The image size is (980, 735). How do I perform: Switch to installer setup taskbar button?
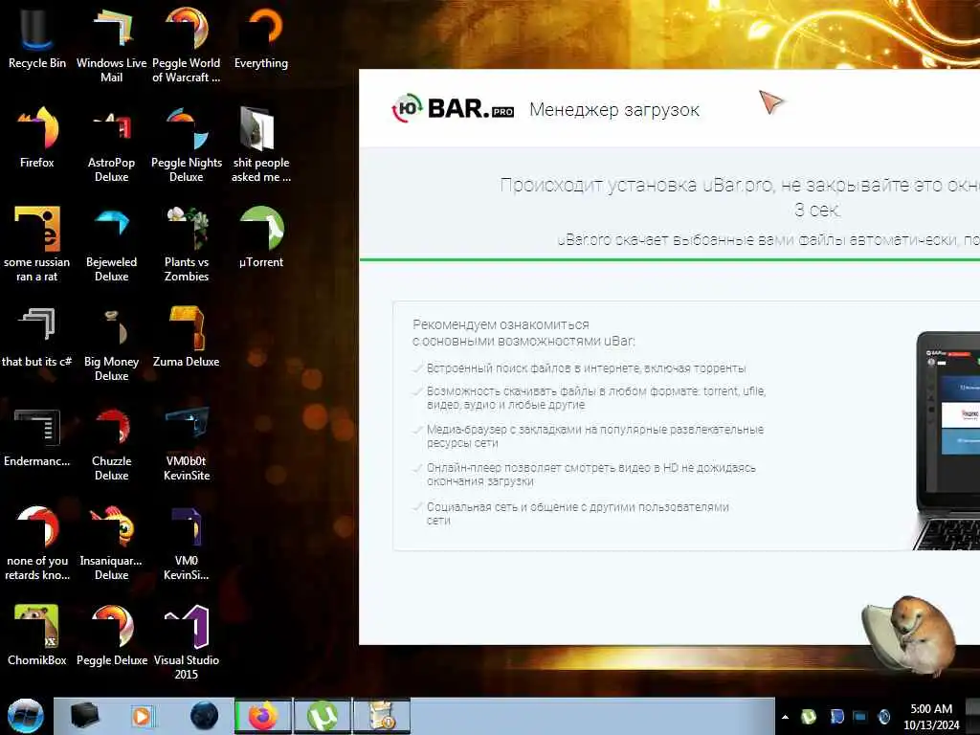click(381, 716)
